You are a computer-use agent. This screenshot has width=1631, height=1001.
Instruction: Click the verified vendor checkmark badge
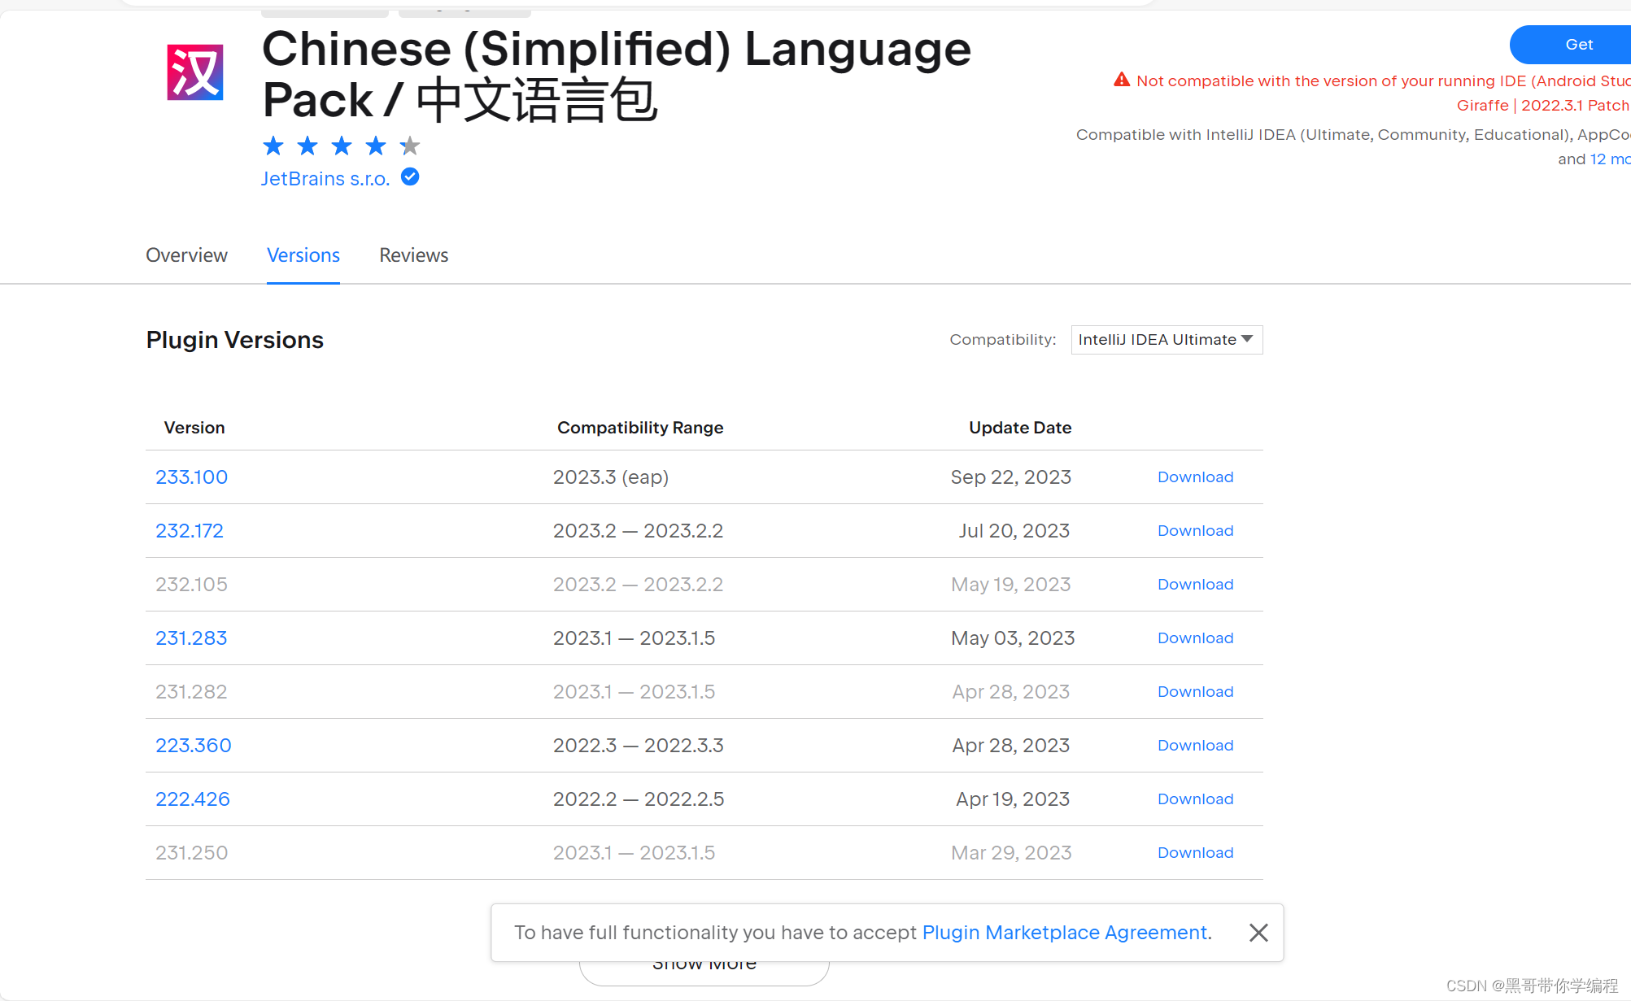pyautogui.click(x=410, y=177)
